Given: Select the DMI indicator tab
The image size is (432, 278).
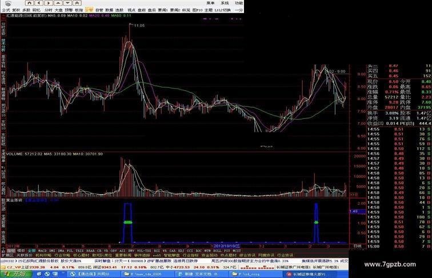Looking at the screenshot, I should tap(52, 251).
